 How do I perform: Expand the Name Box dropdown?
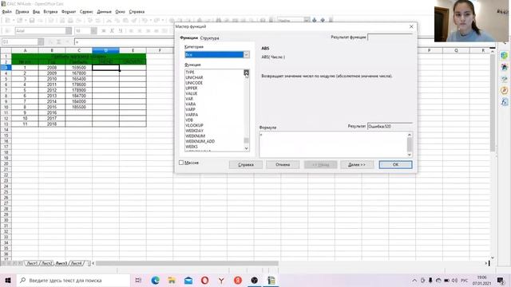pos(41,42)
